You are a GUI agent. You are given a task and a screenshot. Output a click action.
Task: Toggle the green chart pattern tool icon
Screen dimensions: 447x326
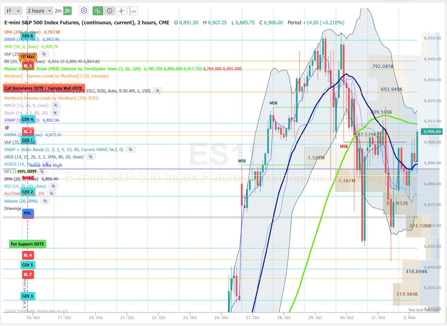[98, 11]
